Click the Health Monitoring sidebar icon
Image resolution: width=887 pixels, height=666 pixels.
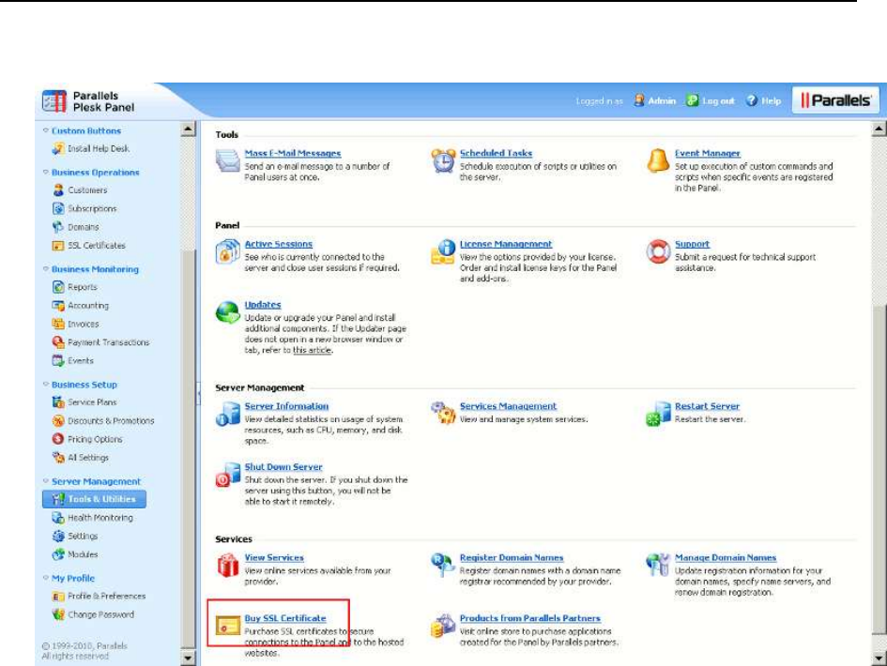(58, 517)
